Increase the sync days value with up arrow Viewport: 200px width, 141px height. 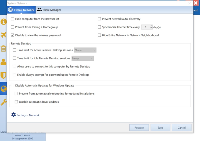(151, 26)
